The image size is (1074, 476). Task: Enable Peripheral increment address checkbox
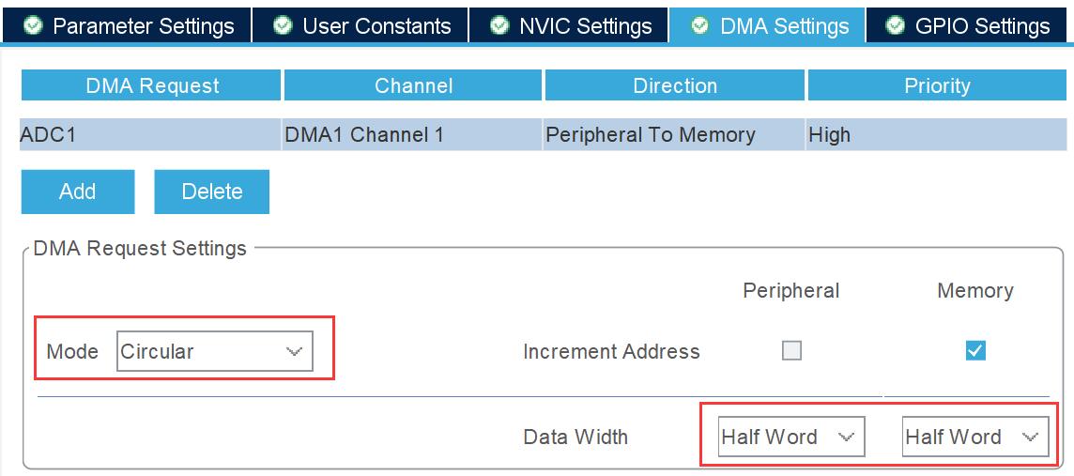(x=792, y=351)
